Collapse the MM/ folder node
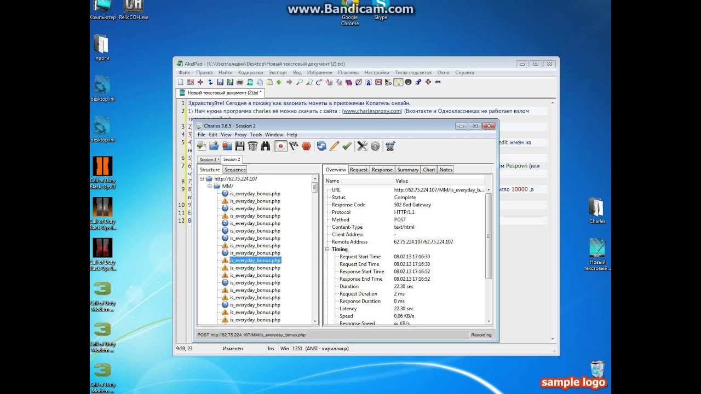Screen dimensions: 701x394 210,186
